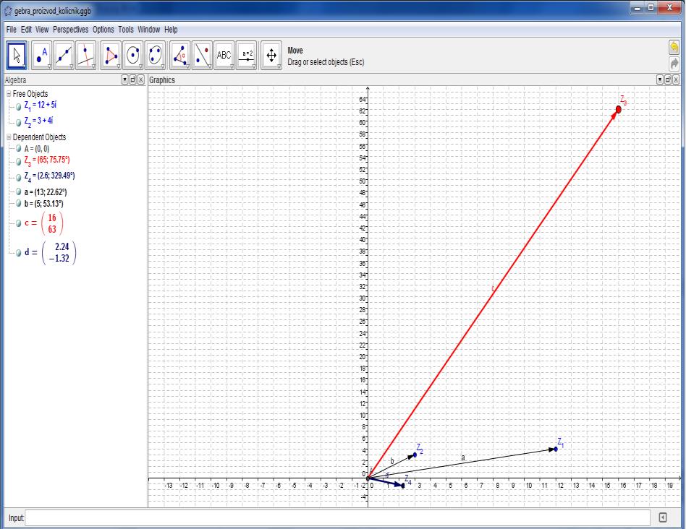Image resolution: width=686 pixels, height=529 pixels.
Task: Toggle visibility of vector c
Action: (18, 223)
